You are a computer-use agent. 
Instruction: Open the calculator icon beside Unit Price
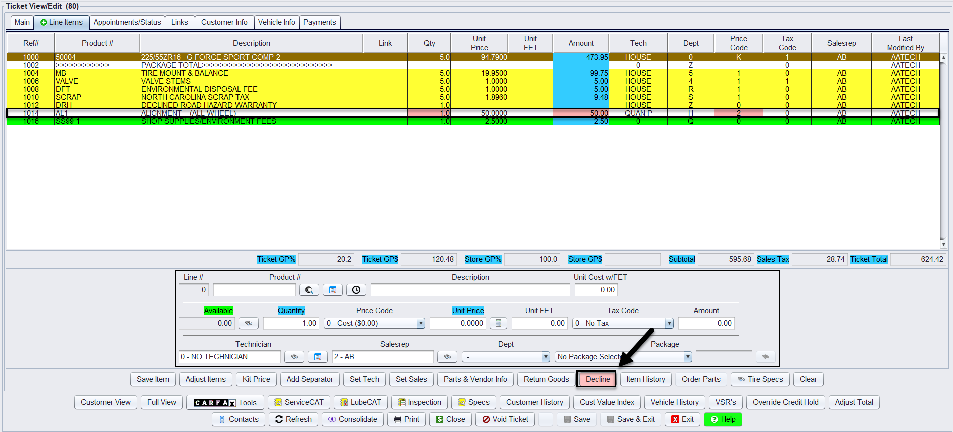click(498, 323)
